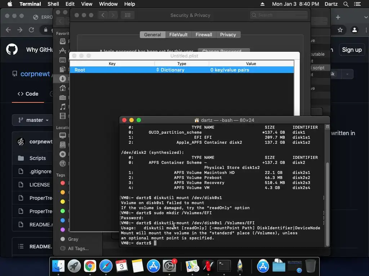The image size is (369, 276).
Task: Open the Type stepper for Root in plist
Action: point(158,70)
